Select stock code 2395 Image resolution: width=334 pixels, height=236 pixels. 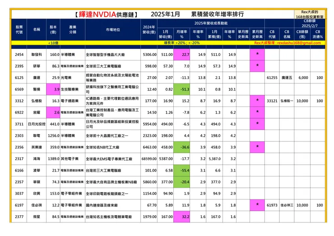[19, 66]
